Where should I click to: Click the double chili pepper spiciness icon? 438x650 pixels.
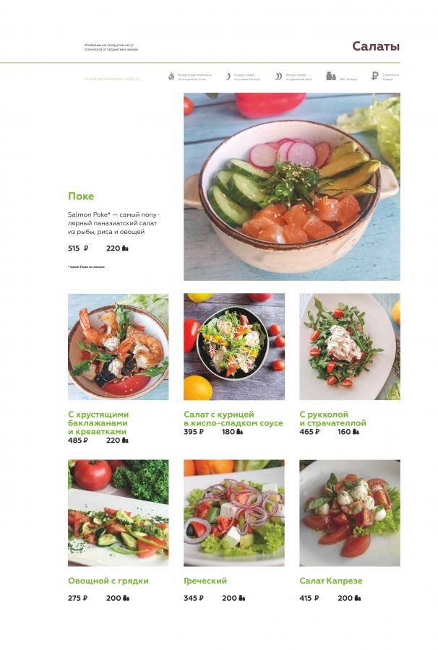pyautogui.click(x=278, y=77)
